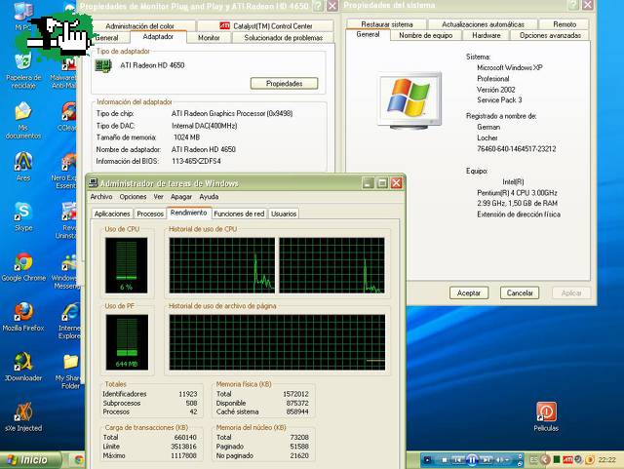Open Malwarebytes Anti-Malware desktop shortcut

[x=64, y=71]
